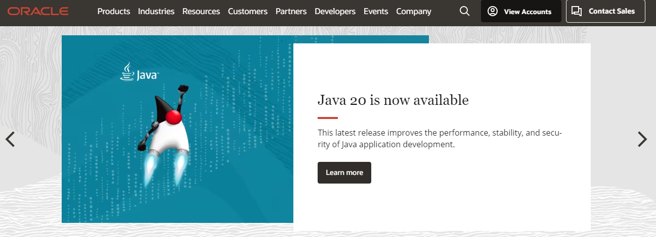Click the Contact Sales button

[x=605, y=11]
